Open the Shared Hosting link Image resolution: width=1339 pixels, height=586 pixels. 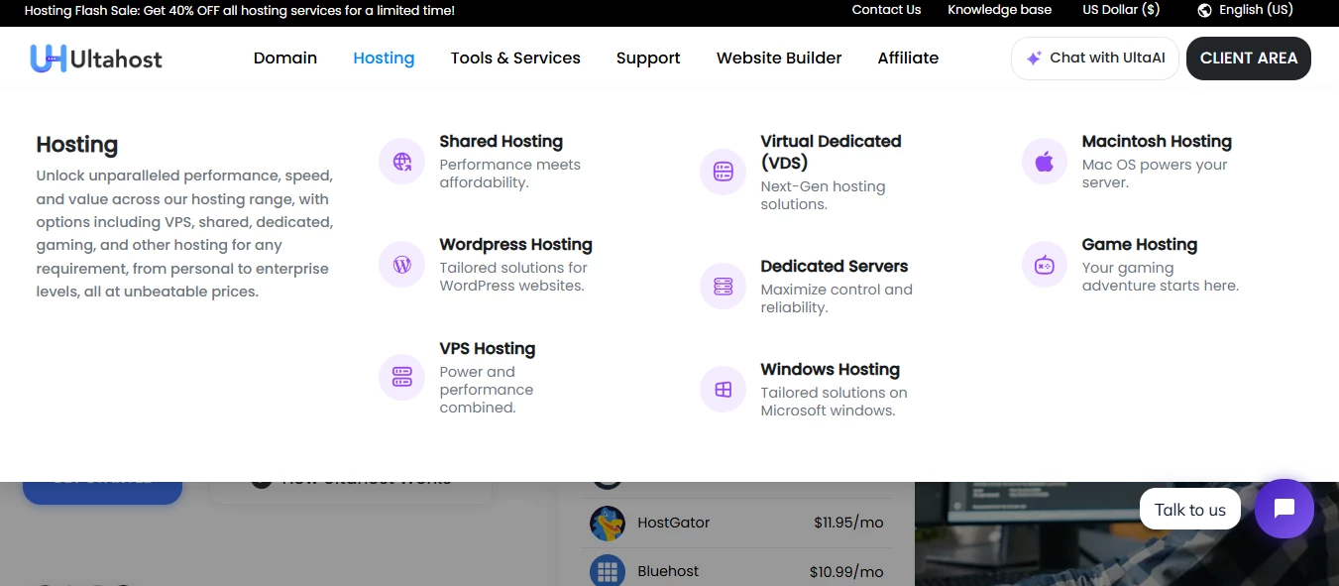(x=501, y=142)
